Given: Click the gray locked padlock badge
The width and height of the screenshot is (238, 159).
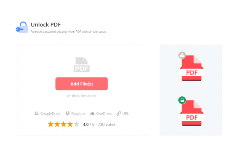Looking at the screenshot, I should (182, 56).
